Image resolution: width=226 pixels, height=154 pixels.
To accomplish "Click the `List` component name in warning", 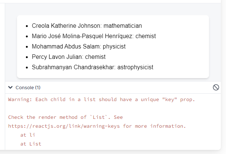I will 99,117.
